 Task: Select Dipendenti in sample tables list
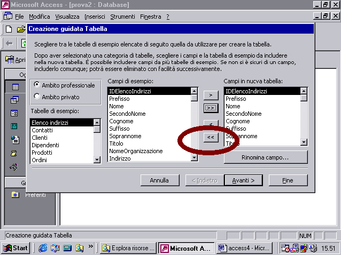tap(62, 145)
